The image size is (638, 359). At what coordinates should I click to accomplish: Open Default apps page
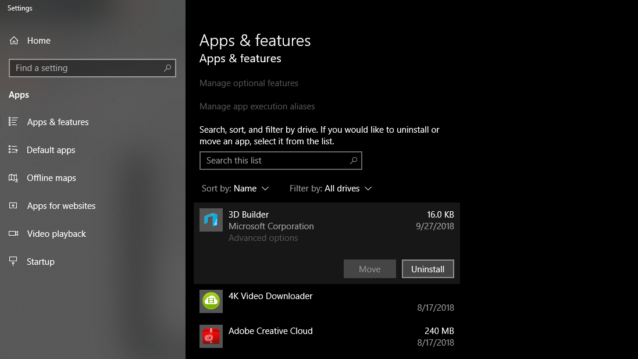(51, 150)
